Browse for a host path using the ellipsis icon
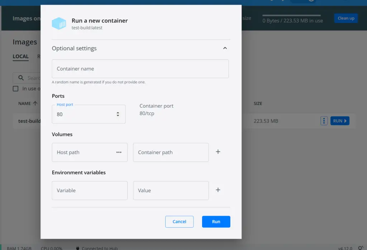This screenshot has width=367, height=250. pyautogui.click(x=119, y=152)
